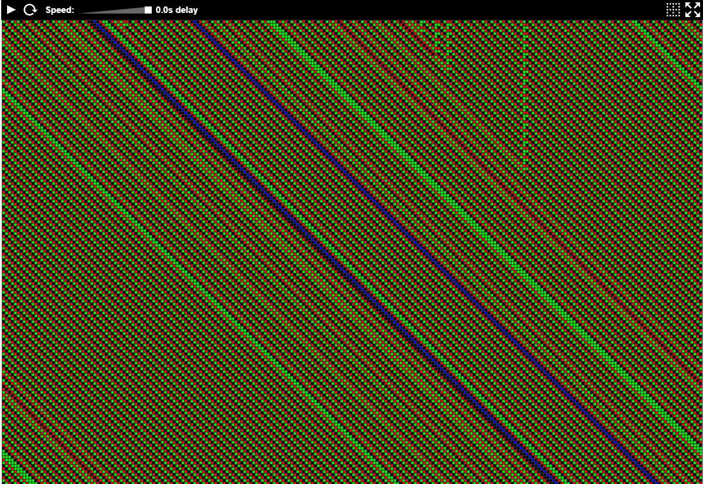Viewport: 703px width, 484px height.
Task: Click the white speed slider handle
Action: 148,10
